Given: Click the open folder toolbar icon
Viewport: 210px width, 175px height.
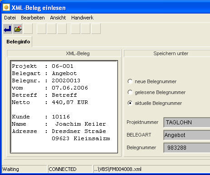Looking at the screenshot, I should tap(18, 28).
